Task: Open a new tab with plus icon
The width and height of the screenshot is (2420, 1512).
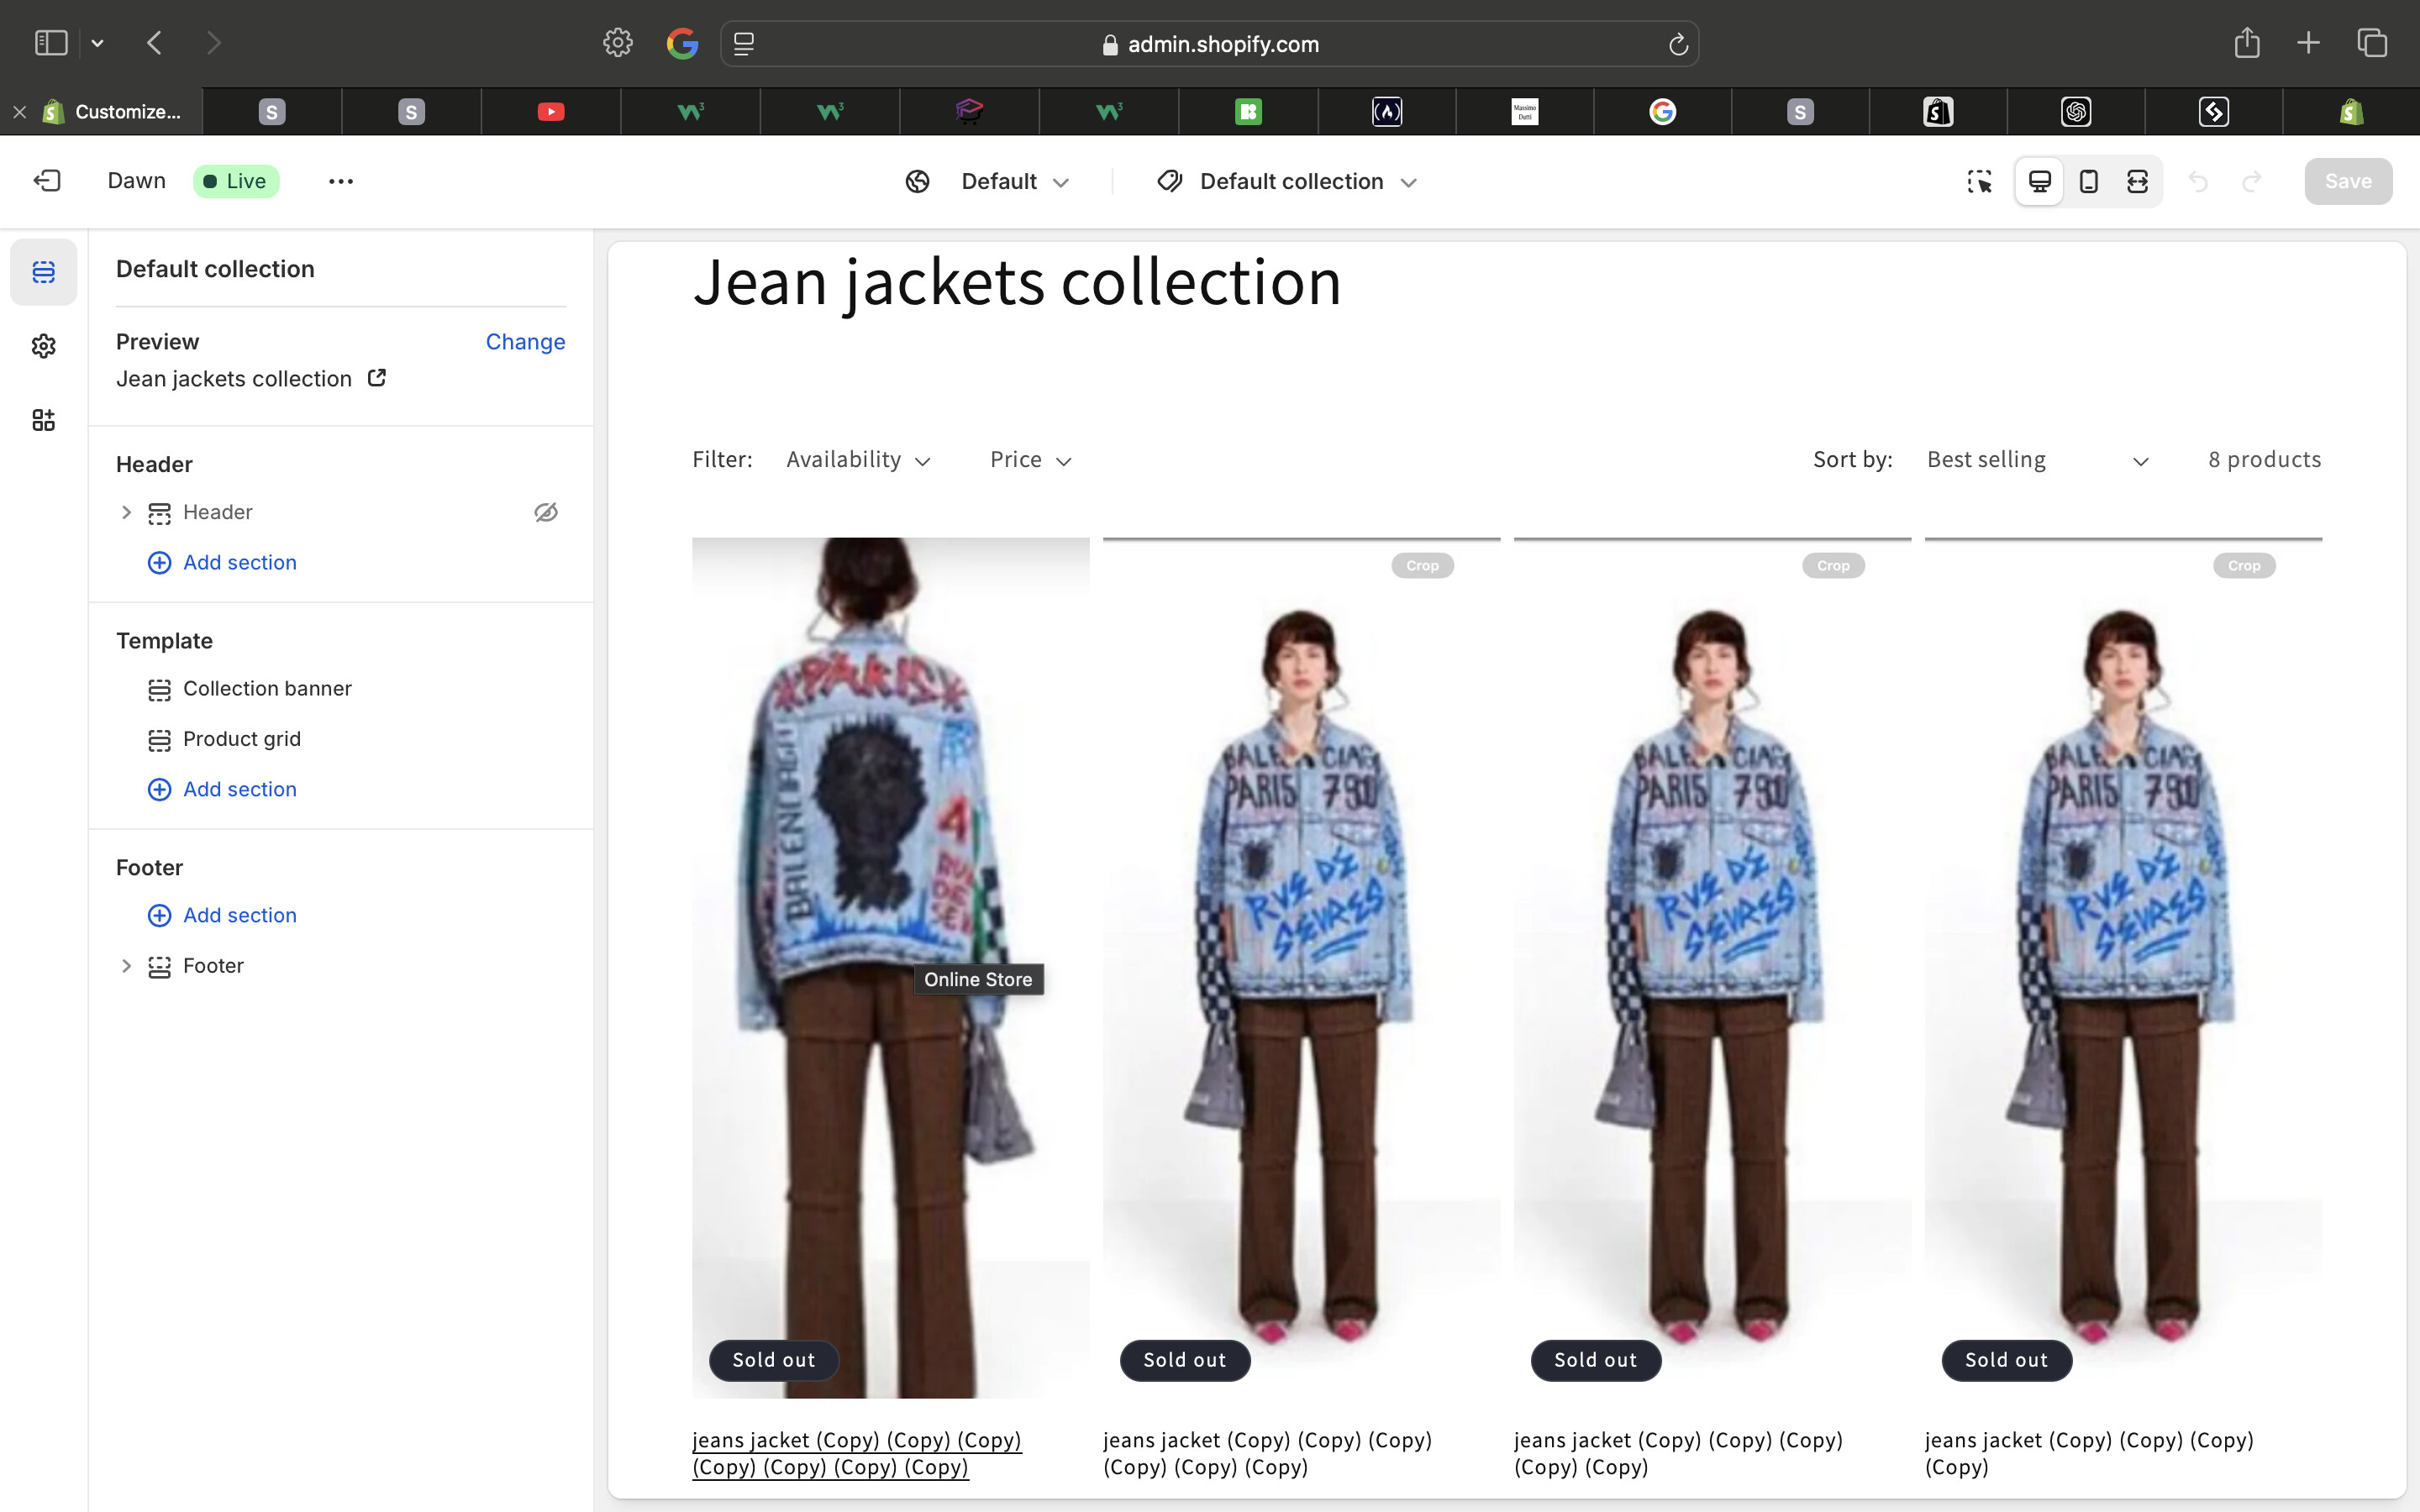Action: (2308, 43)
